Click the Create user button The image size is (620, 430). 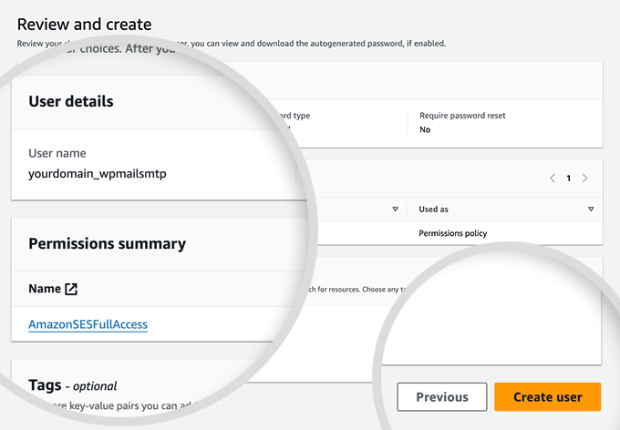[x=547, y=397]
